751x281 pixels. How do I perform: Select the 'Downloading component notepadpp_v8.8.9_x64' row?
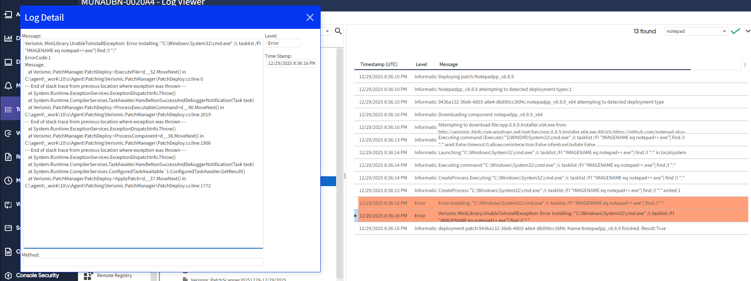click(x=551, y=115)
